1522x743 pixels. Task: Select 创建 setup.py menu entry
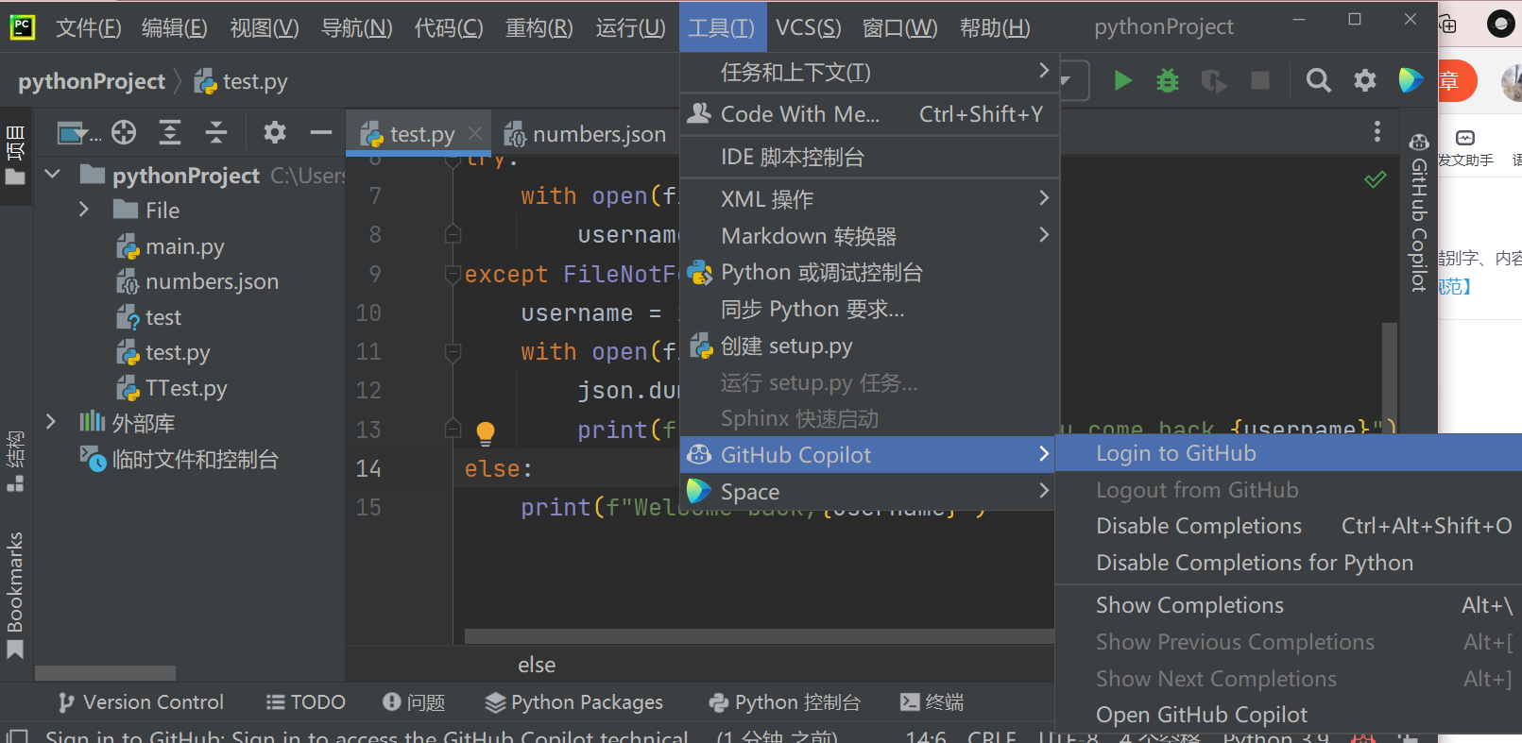click(x=869, y=346)
